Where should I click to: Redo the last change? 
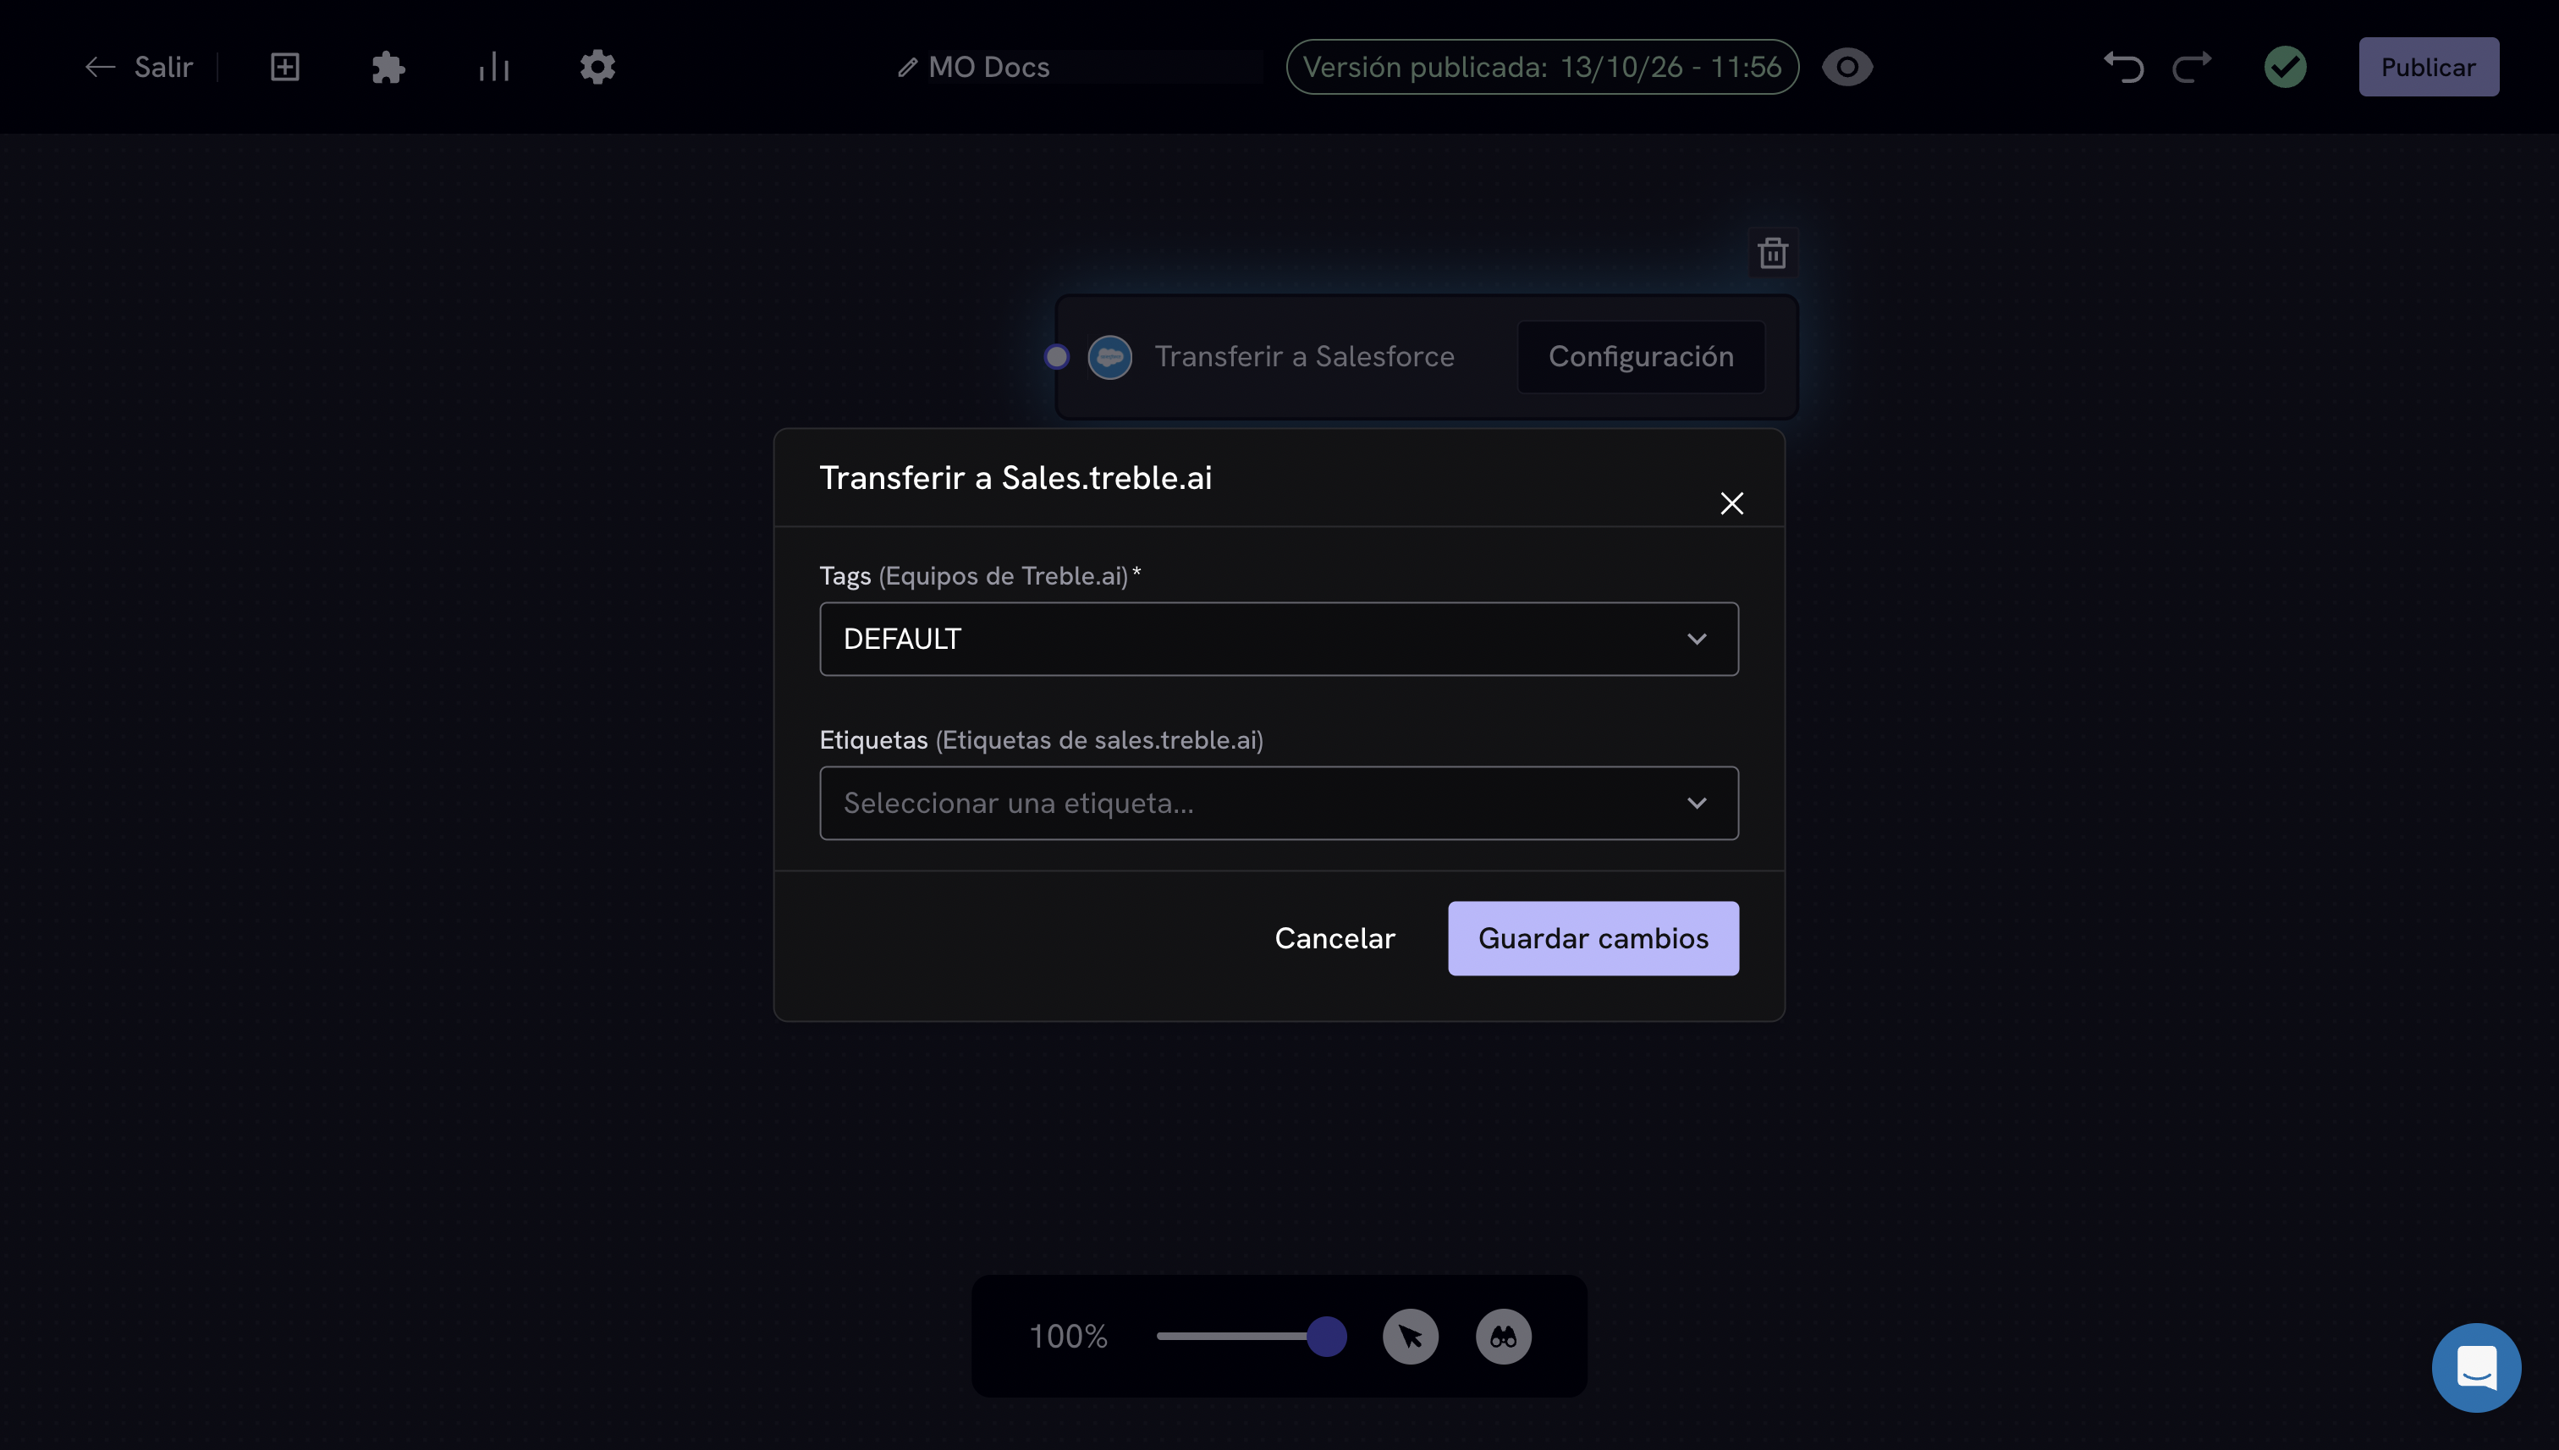pos(2193,67)
